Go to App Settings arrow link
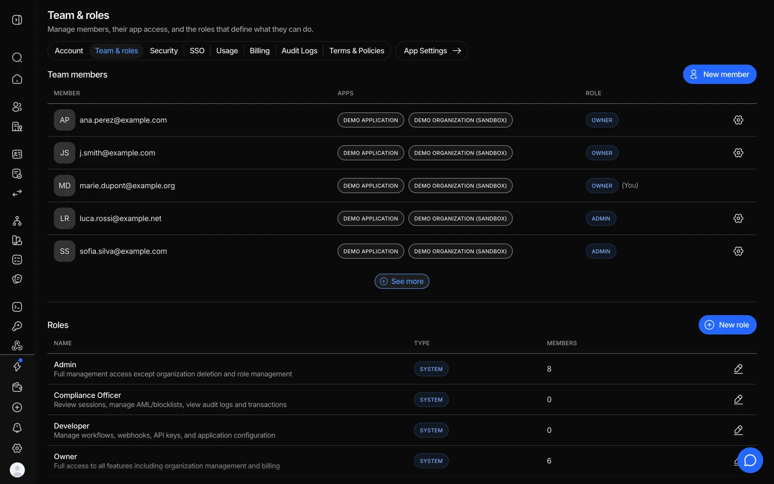This screenshot has width=774, height=484. (x=432, y=51)
